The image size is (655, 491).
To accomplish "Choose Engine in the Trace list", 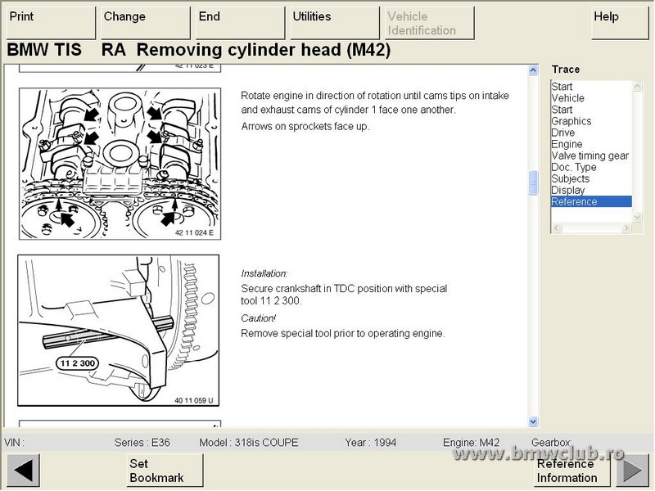I will pyautogui.click(x=567, y=144).
